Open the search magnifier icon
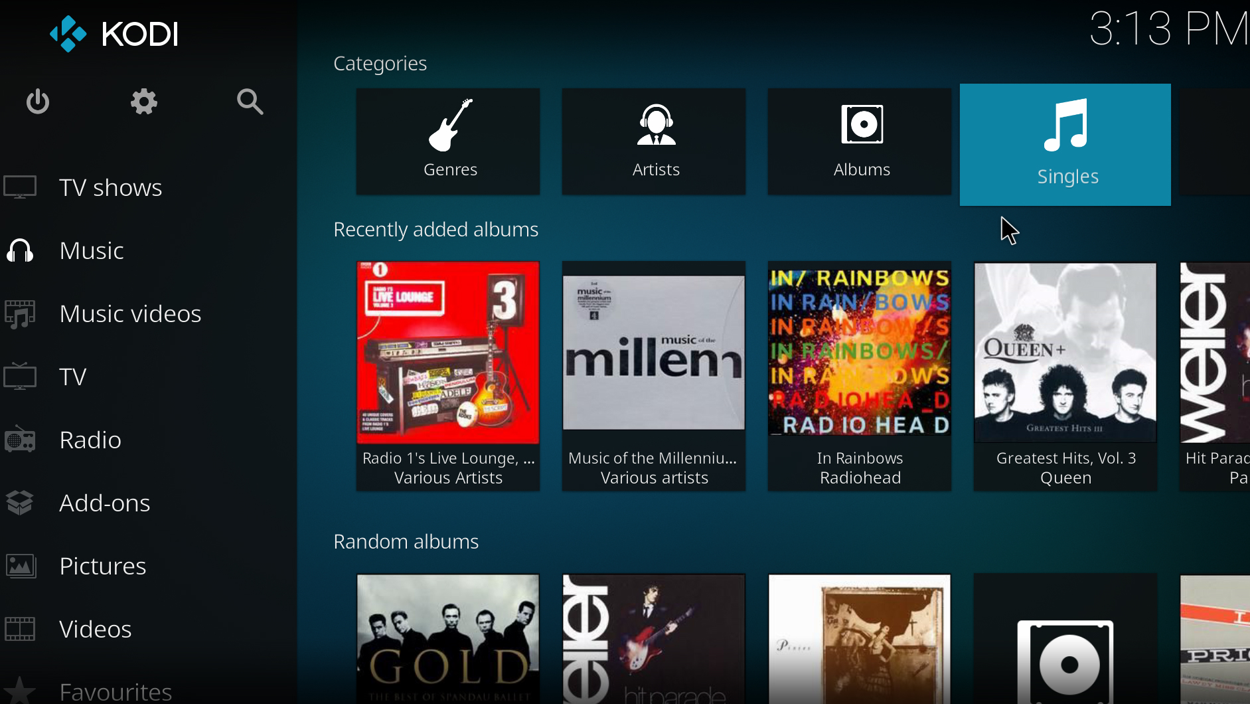Image resolution: width=1250 pixels, height=704 pixels. (250, 102)
